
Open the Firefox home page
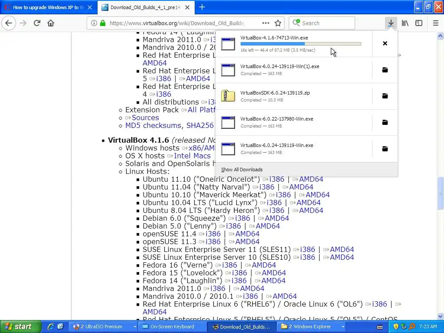(x=51, y=23)
